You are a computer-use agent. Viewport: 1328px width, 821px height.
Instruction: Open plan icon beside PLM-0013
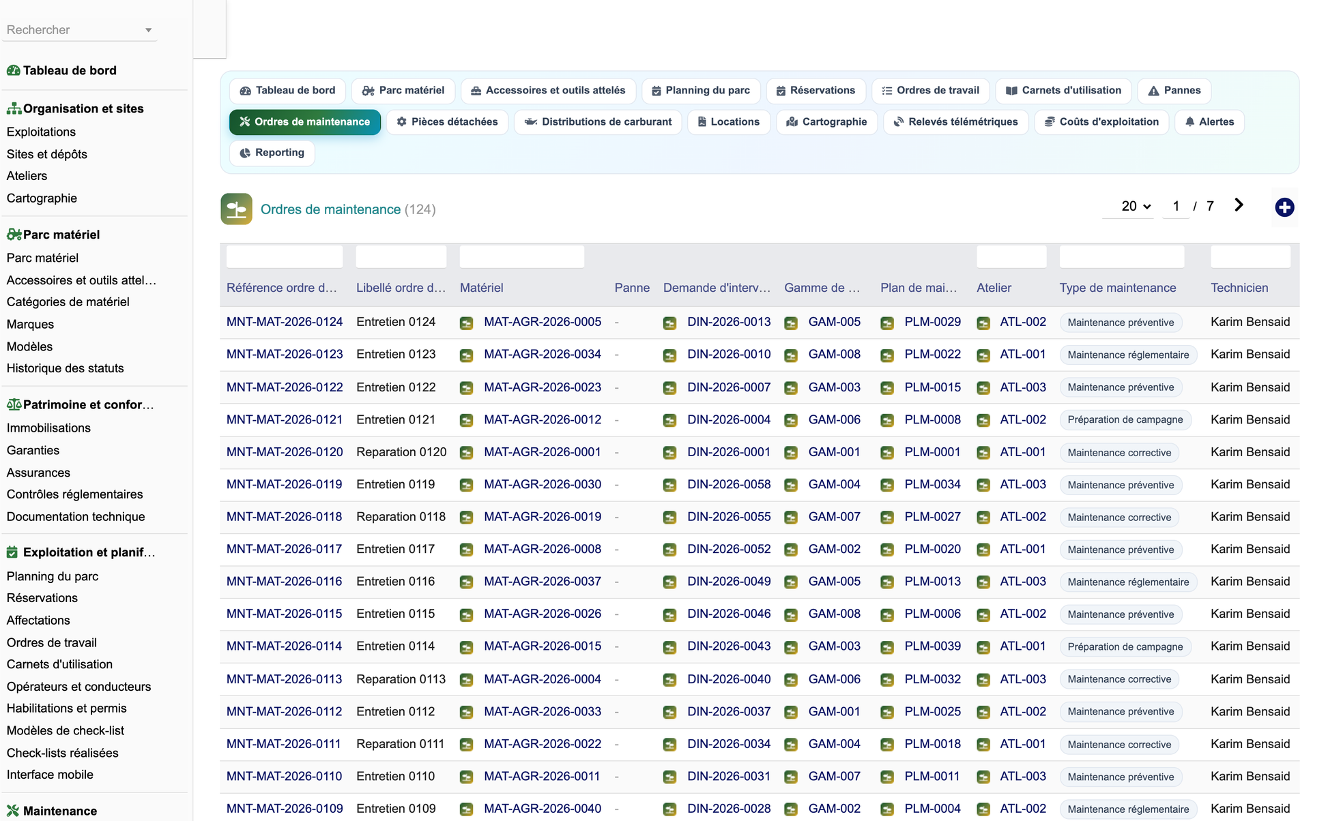[x=887, y=582]
